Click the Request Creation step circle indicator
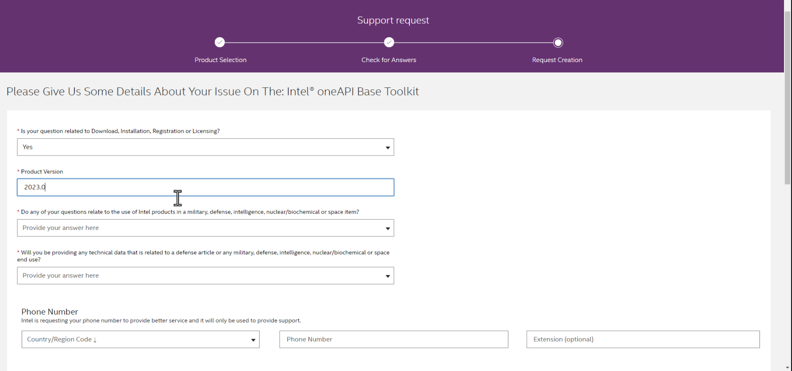Image resolution: width=792 pixels, height=371 pixels. pyautogui.click(x=558, y=42)
